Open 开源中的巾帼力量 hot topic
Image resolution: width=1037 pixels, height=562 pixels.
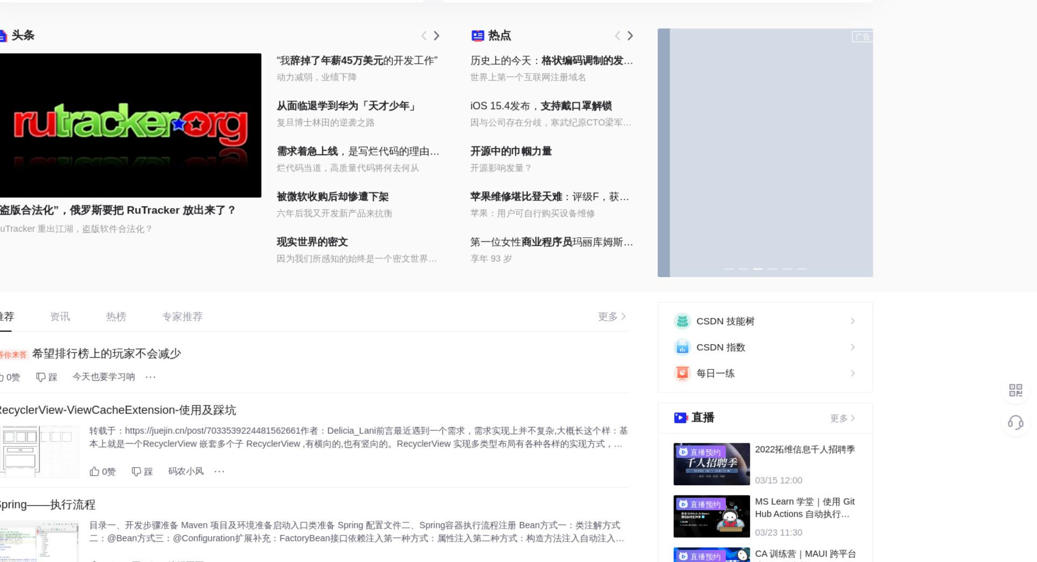(511, 151)
